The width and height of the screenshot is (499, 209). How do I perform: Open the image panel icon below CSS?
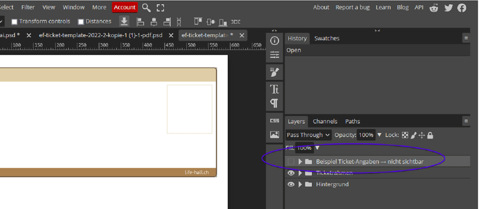(274, 134)
